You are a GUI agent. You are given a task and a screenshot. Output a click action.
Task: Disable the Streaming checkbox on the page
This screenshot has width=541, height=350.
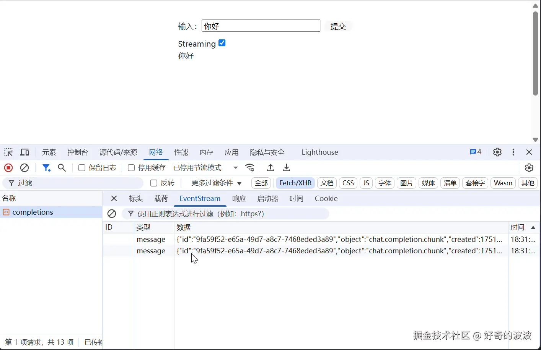pos(222,43)
